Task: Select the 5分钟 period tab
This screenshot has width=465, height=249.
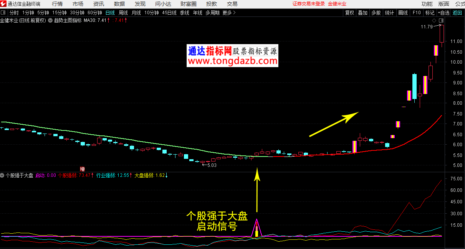Action: [43, 13]
